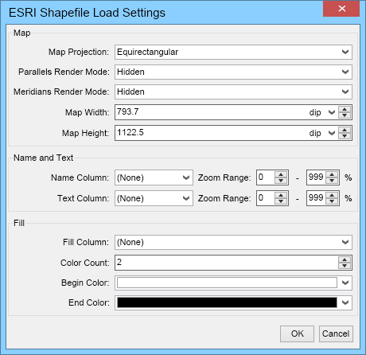Increase Map Width with up arrow
This screenshot has height=355, width=366.
pos(345,109)
